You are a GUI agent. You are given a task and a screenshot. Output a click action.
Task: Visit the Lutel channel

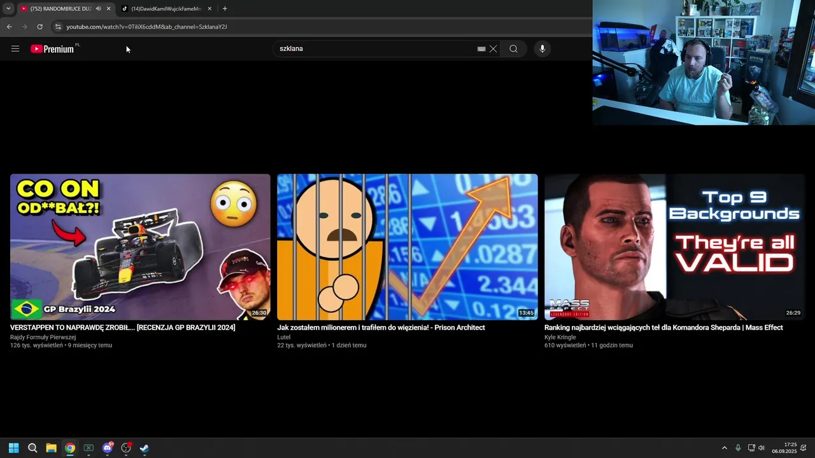[283, 337]
